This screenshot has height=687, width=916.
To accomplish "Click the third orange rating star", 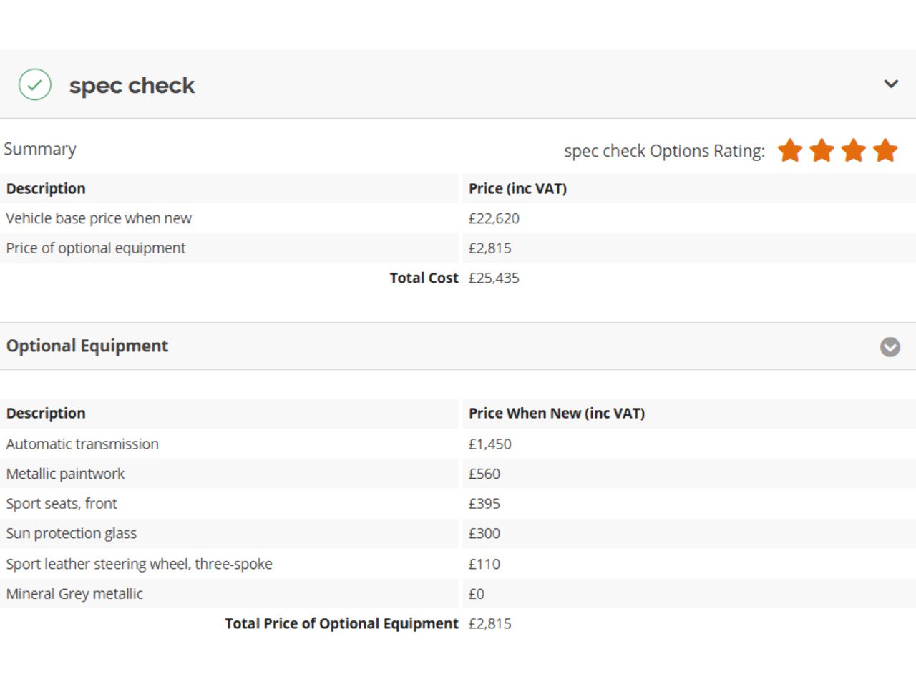I will click(x=854, y=150).
